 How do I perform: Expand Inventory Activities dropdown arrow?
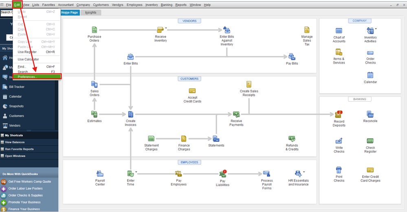(376, 29)
